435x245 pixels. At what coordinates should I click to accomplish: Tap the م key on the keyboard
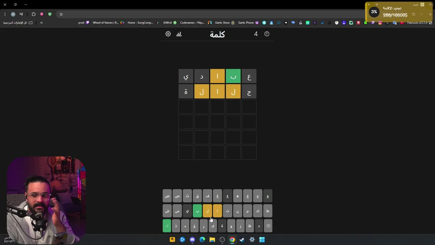coord(247,211)
